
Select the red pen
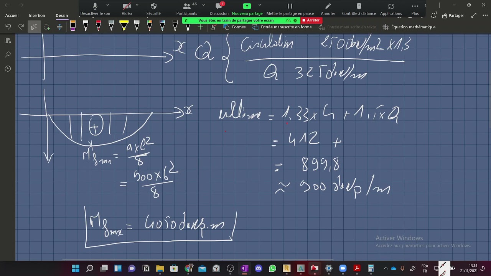point(99,26)
